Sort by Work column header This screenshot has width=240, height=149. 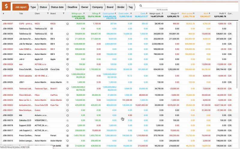(x=207, y=13)
